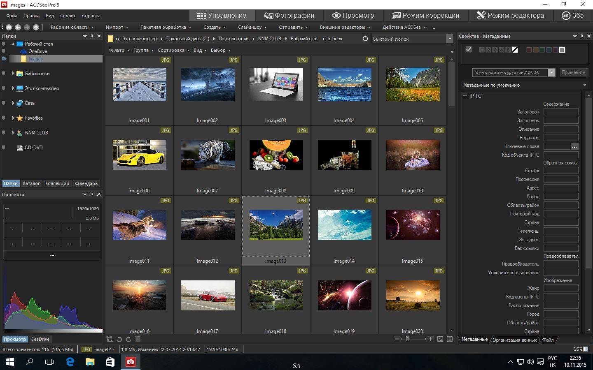Rotate left icon in bottom toolbar
This screenshot has width=593, height=370.
coord(119,339)
